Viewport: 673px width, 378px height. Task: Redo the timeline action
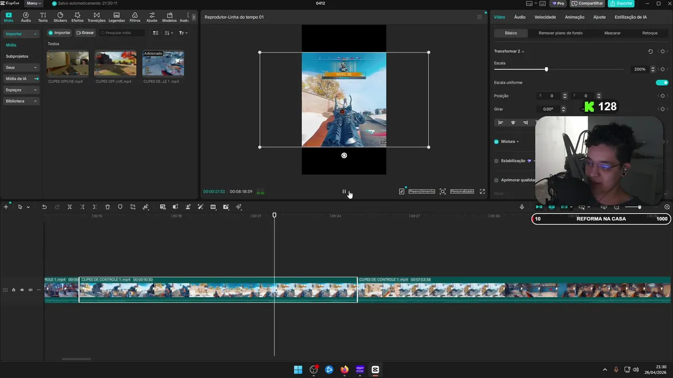coord(57,207)
